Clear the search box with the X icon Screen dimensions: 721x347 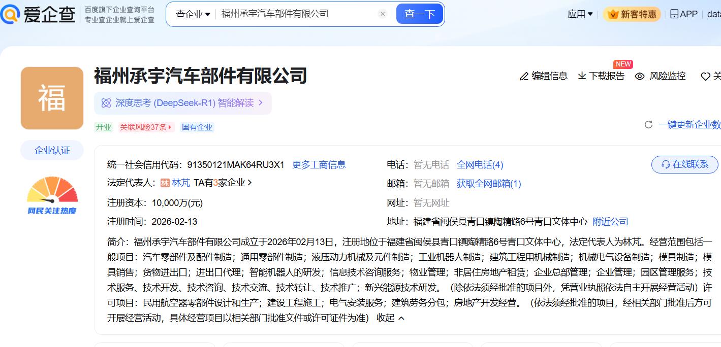[x=383, y=14]
